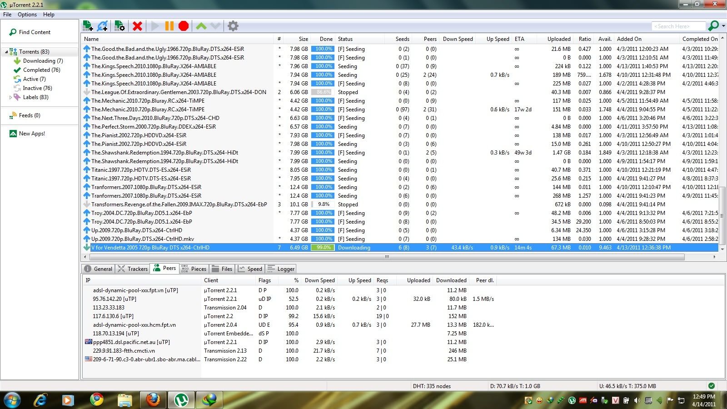Switch to the Pieces tab
The image size is (727, 409).
click(194, 269)
